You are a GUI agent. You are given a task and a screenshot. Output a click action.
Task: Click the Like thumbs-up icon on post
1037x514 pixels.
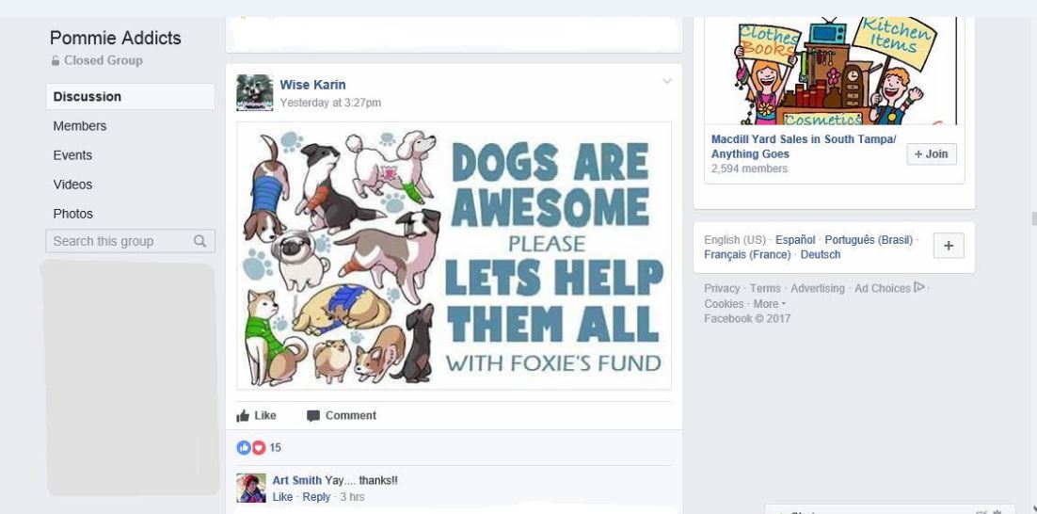(243, 415)
